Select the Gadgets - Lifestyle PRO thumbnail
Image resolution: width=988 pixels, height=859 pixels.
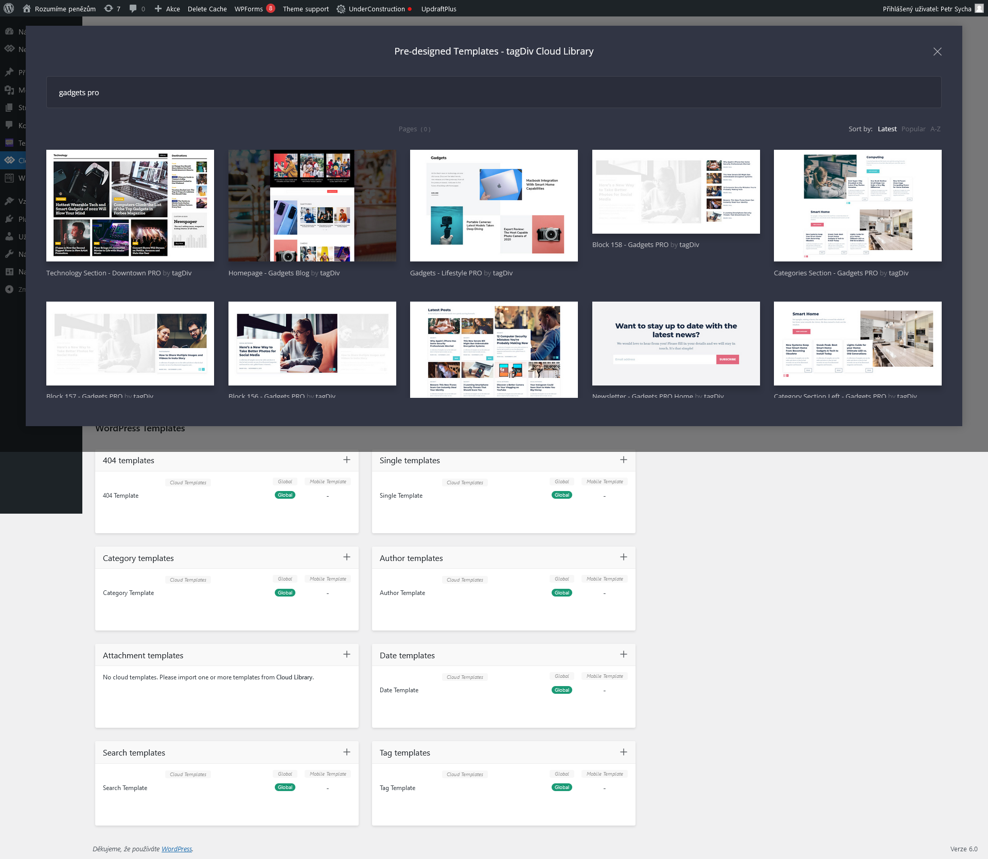coord(494,205)
